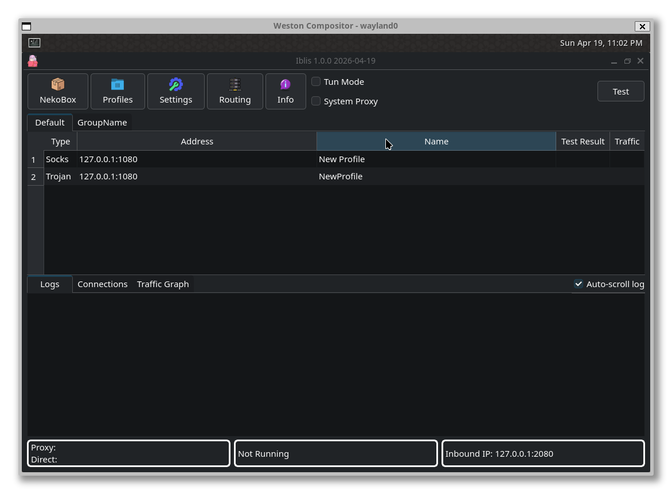
Task: Show the Traffic Graph tab
Action: coord(163,284)
